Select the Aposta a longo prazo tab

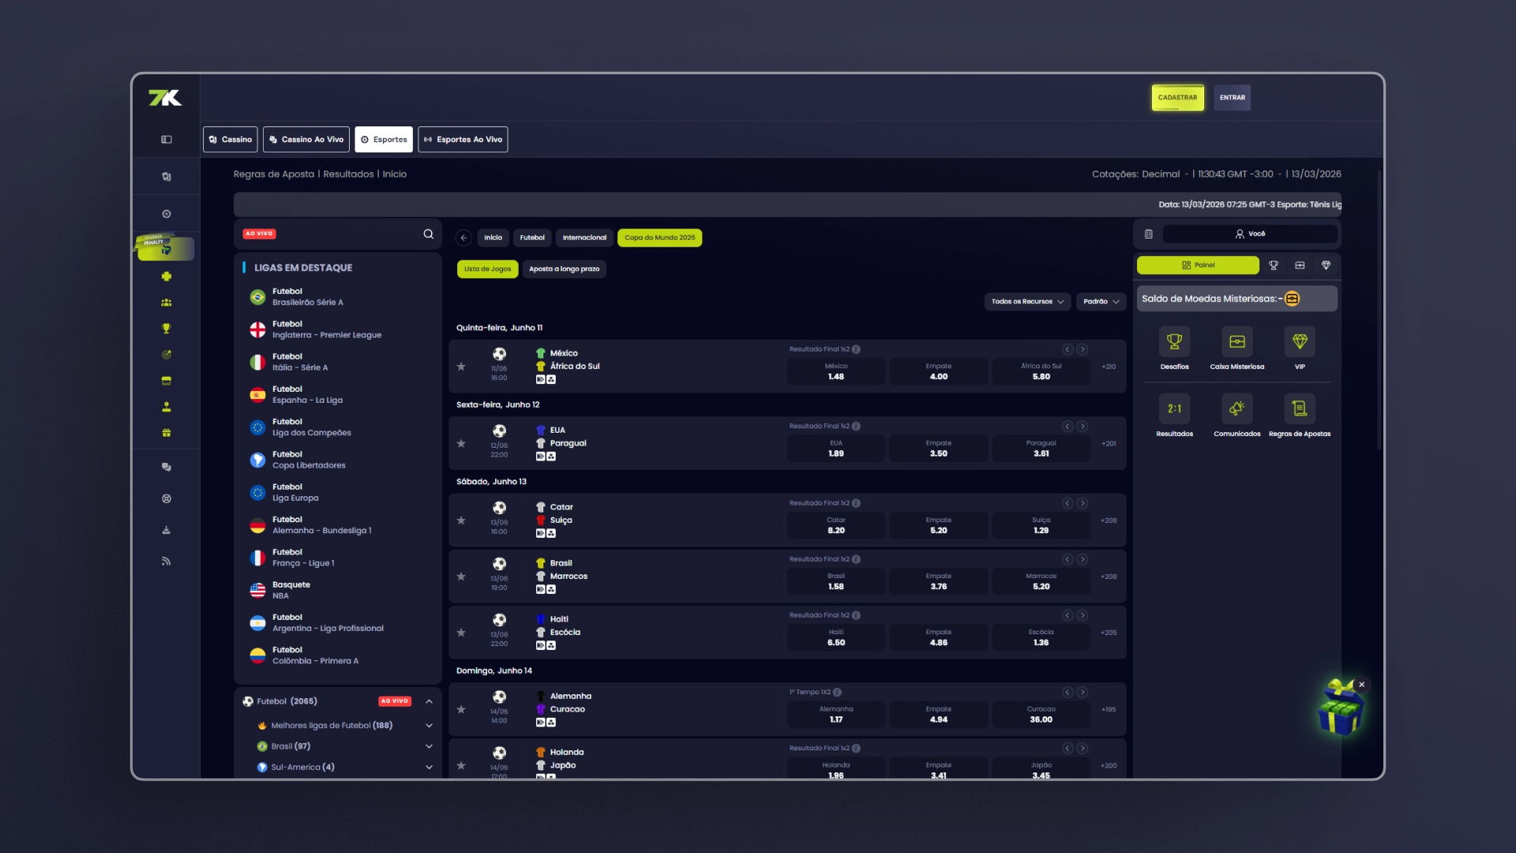[x=565, y=269]
